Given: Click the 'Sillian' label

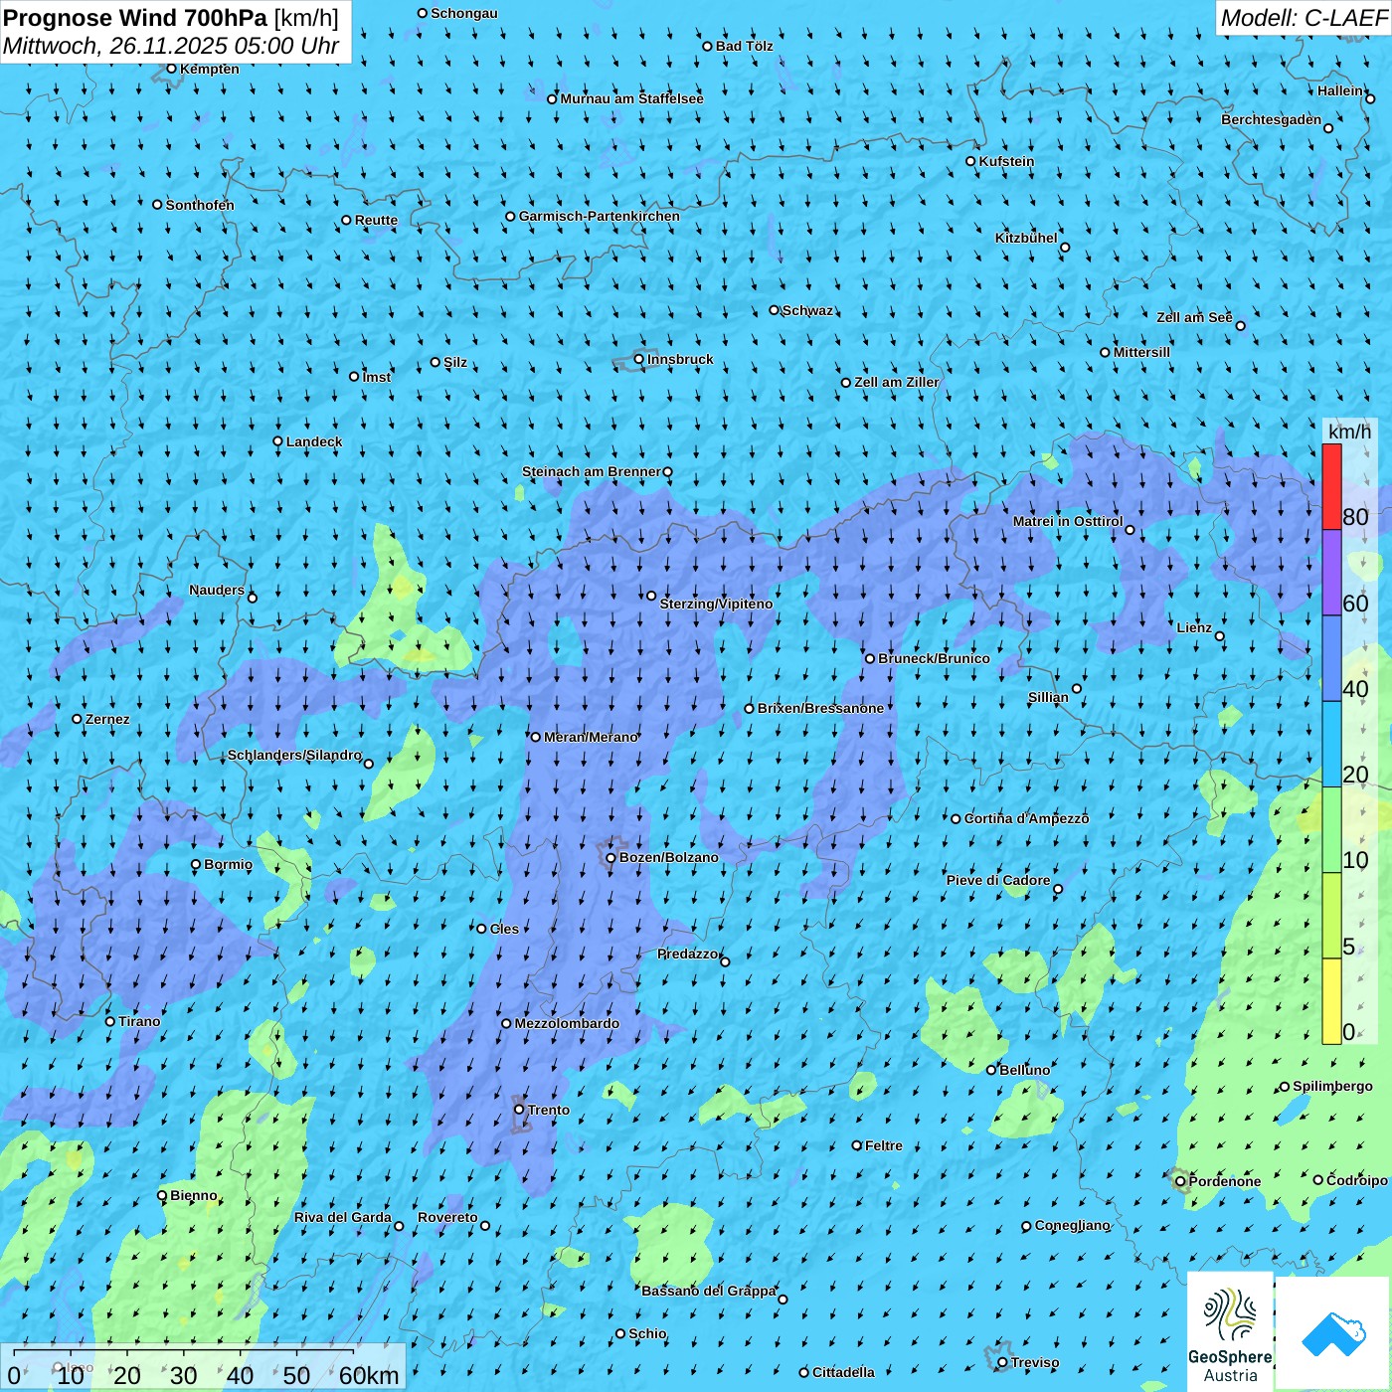Looking at the screenshot, I should point(1048,697).
